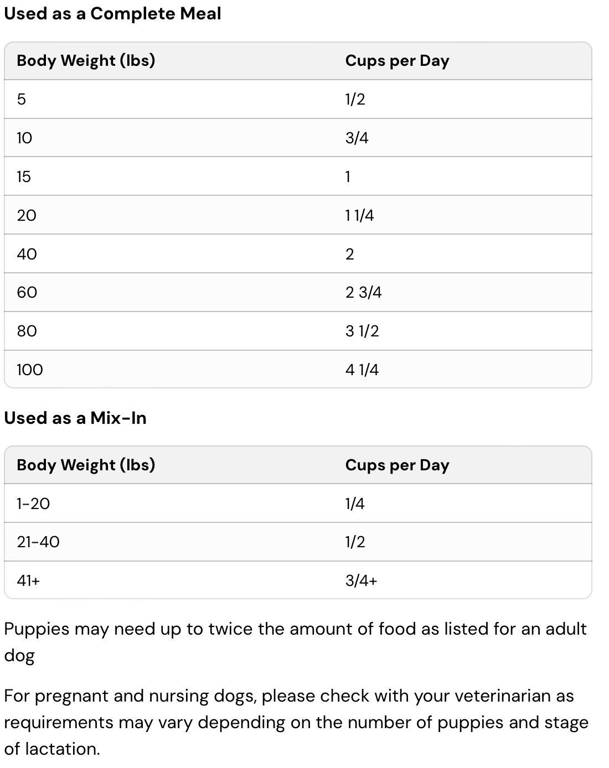Click the '21-40' weight range cell
The width and height of the screenshot is (609, 768).
[x=38, y=542]
